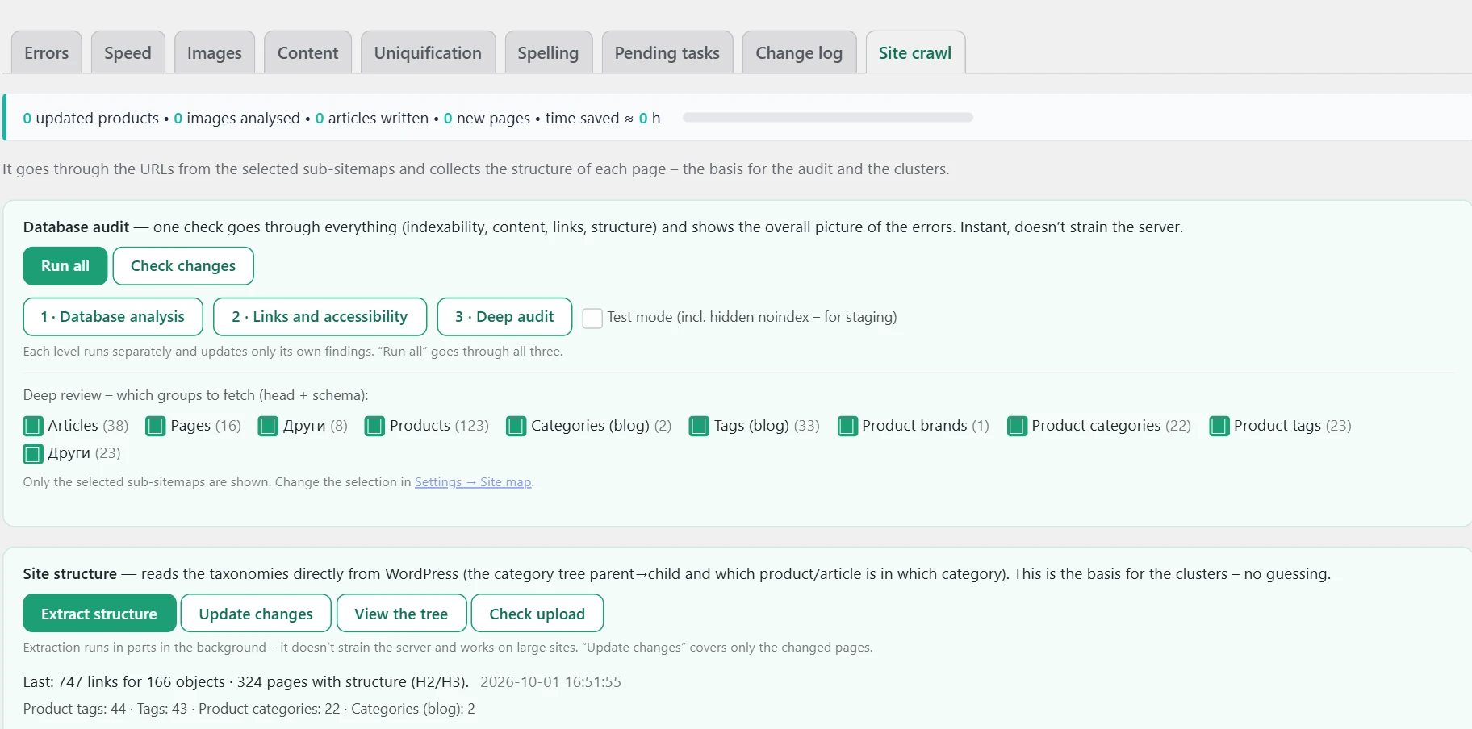Open the Spelling tab
The height and width of the screenshot is (729, 1472).
548,52
